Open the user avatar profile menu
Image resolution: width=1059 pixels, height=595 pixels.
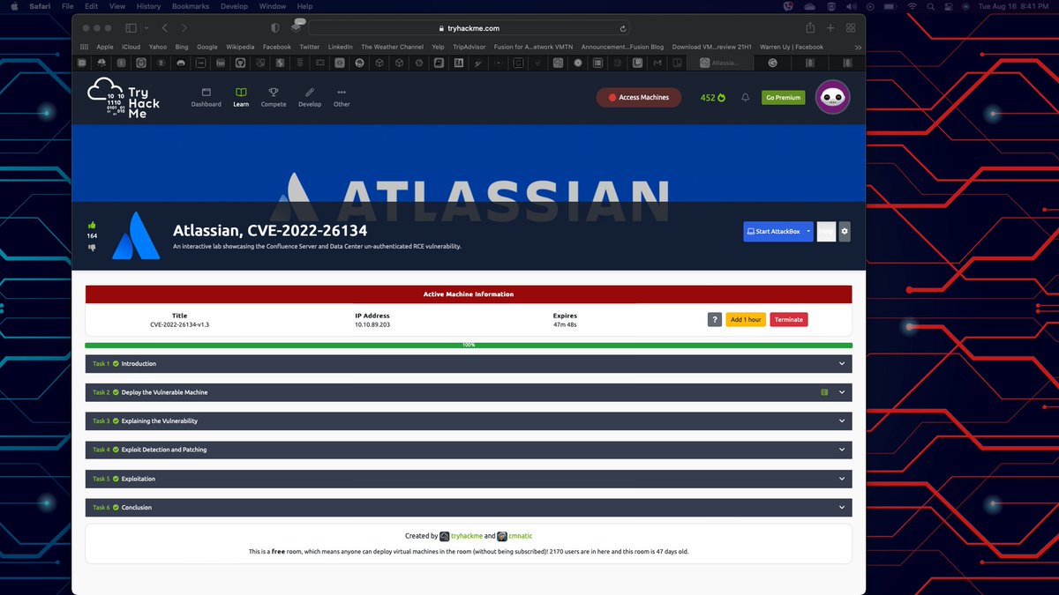(833, 97)
